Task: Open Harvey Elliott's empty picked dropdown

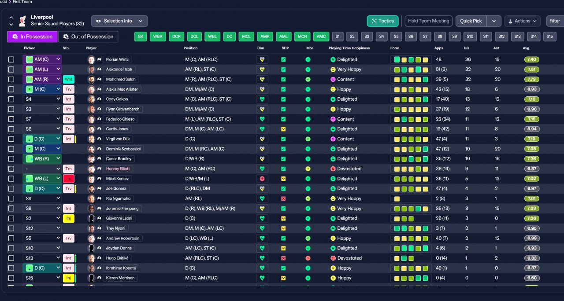Action: 42,169
